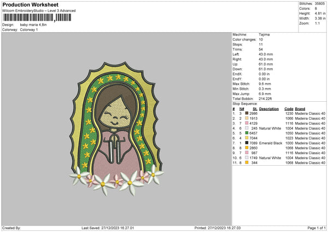The height and width of the screenshot is (232, 328).
Task: Click the Zoom value '1:1'
Action: pos(317,23)
